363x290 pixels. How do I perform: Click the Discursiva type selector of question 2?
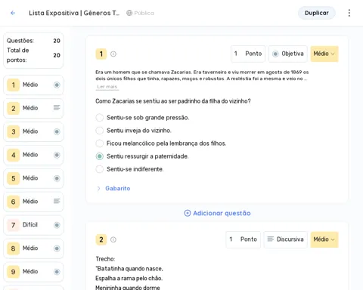click(286, 239)
